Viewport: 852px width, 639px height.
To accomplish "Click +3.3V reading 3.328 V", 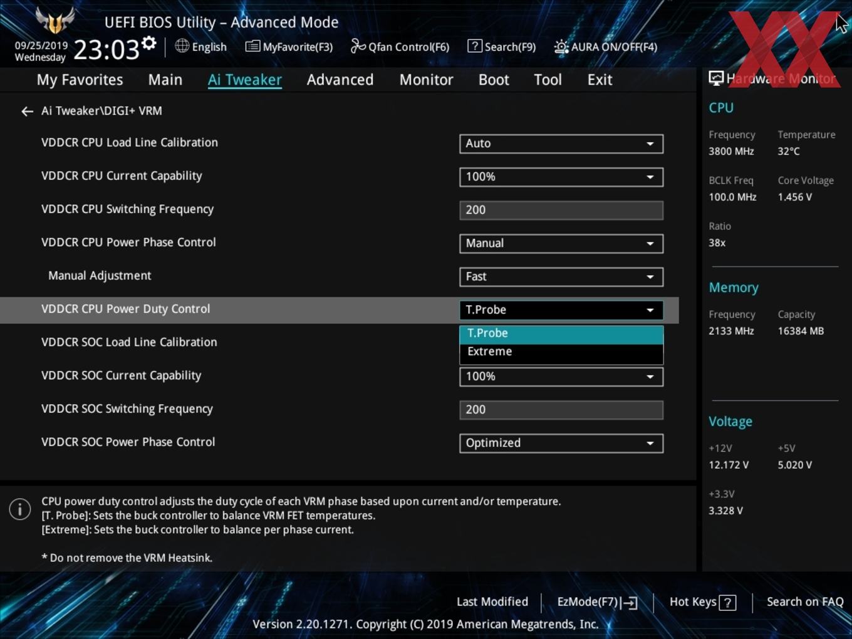I will tap(725, 511).
